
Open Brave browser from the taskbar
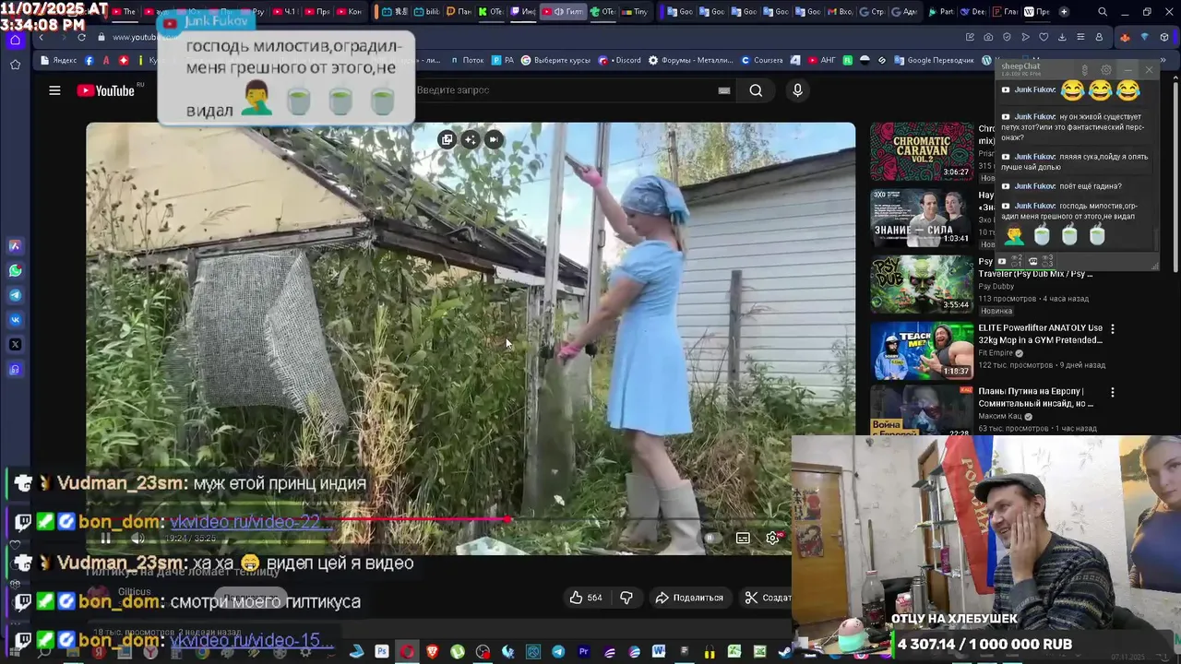click(x=432, y=652)
